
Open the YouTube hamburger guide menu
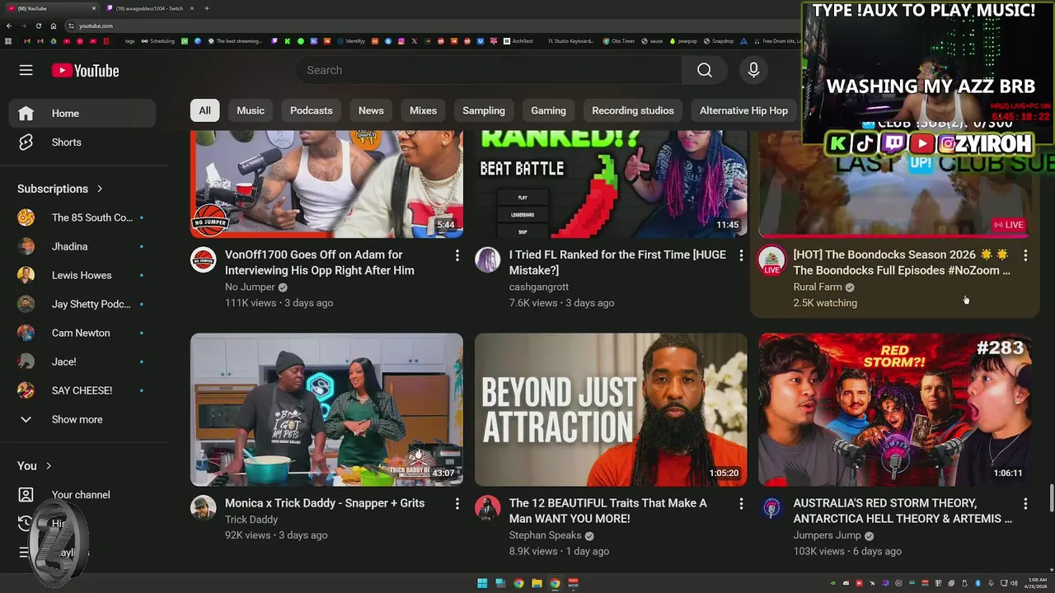click(x=26, y=71)
